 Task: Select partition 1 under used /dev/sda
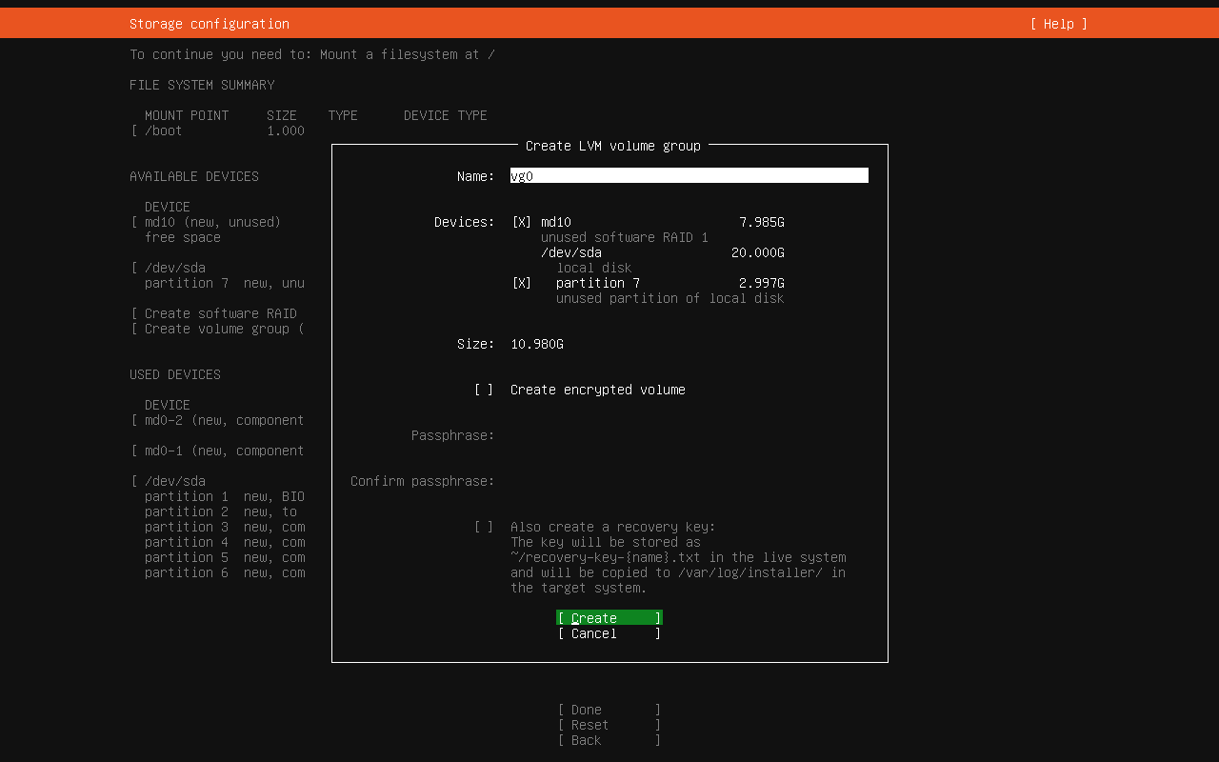(223, 496)
